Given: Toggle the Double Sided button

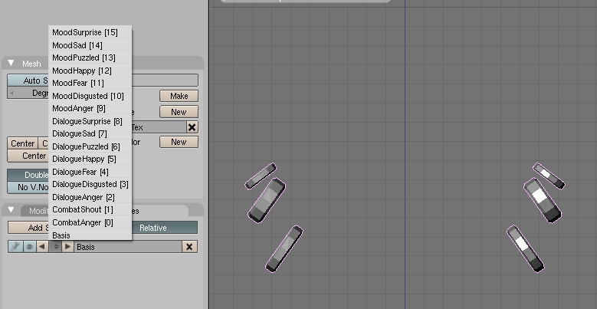Looking at the screenshot, I should [x=28, y=176].
